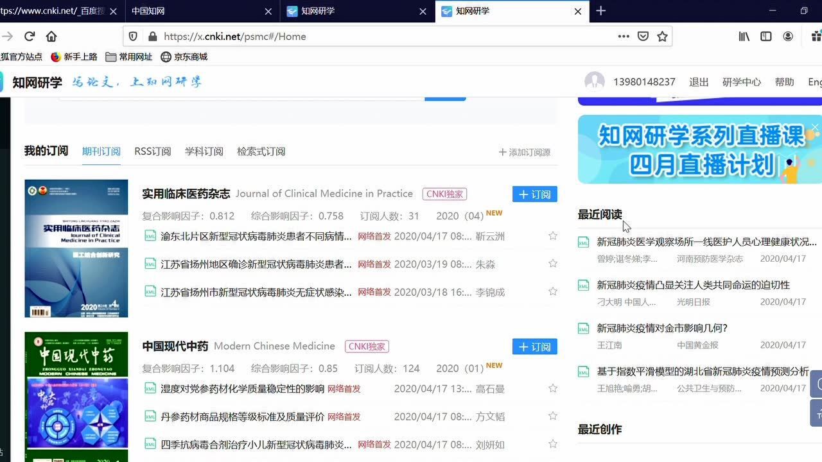Click source 中国黄金报
822x462 pixels.
[698, 345]
